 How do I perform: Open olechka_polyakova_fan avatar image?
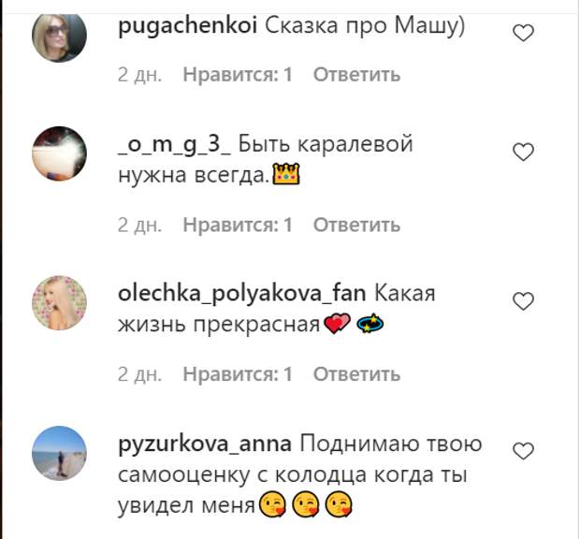point(59,302)
